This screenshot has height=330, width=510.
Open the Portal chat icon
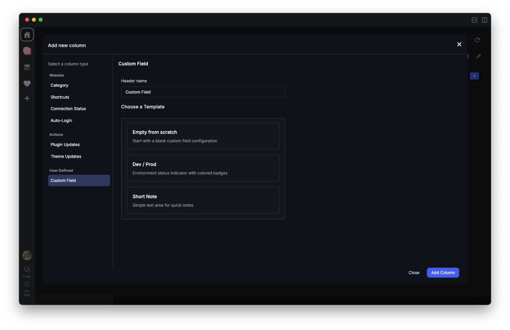[27, 270]
